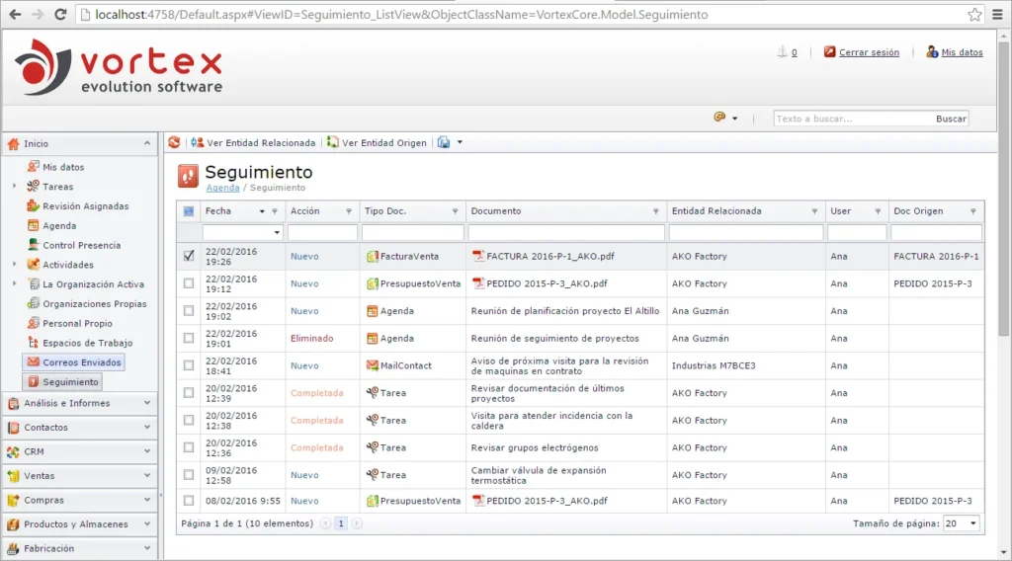
Task: Click the export icon in the toolbar
Action: click(x=444, y=142)
